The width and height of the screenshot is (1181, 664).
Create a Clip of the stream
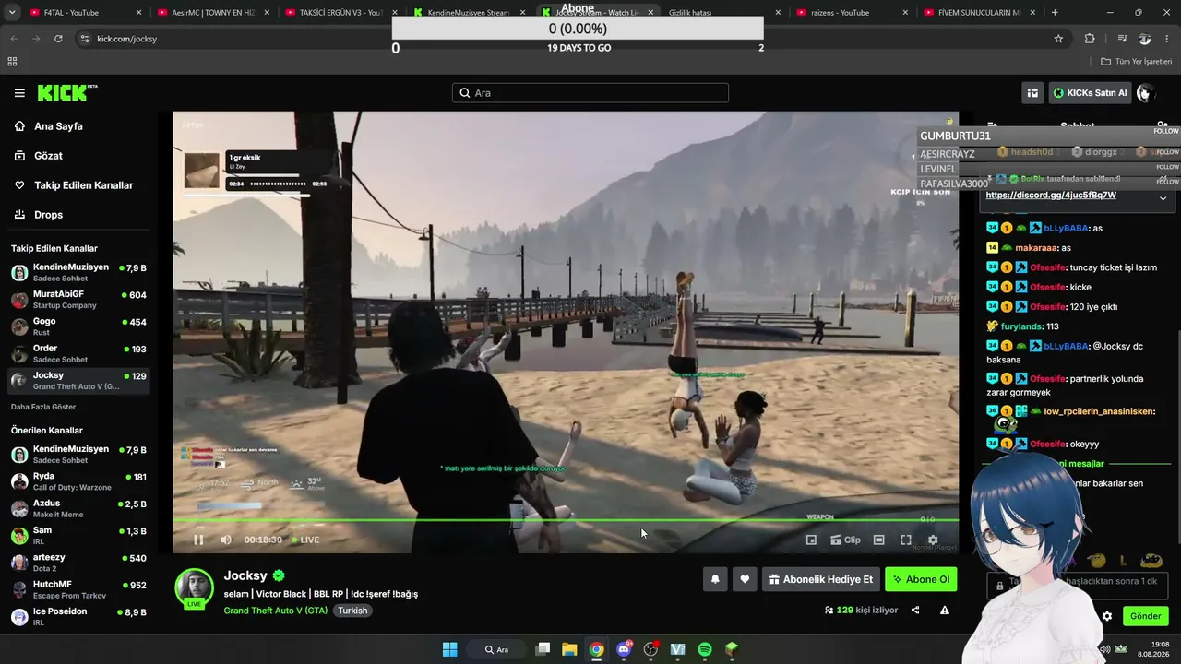[845, 540]
